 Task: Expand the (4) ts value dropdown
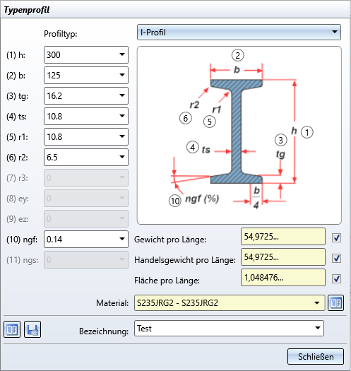tap(122, 116)
